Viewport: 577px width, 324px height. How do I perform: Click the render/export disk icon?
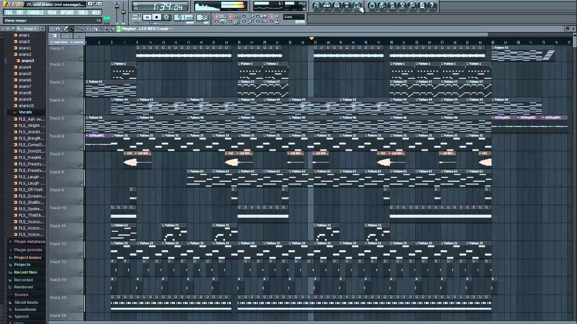[x=392, y=6]
